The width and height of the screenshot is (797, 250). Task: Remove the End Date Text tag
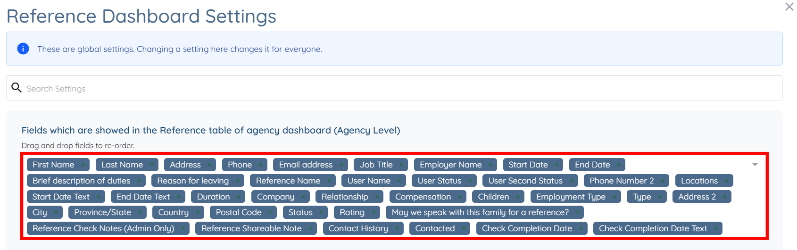[179, 197]
